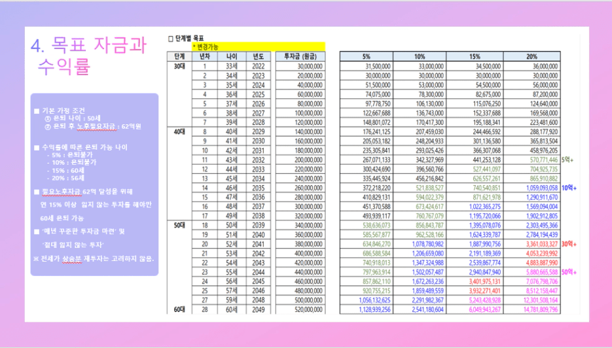612x348 pixels.
Task: Select the '40대' stage row label
Action: point(179,131)
